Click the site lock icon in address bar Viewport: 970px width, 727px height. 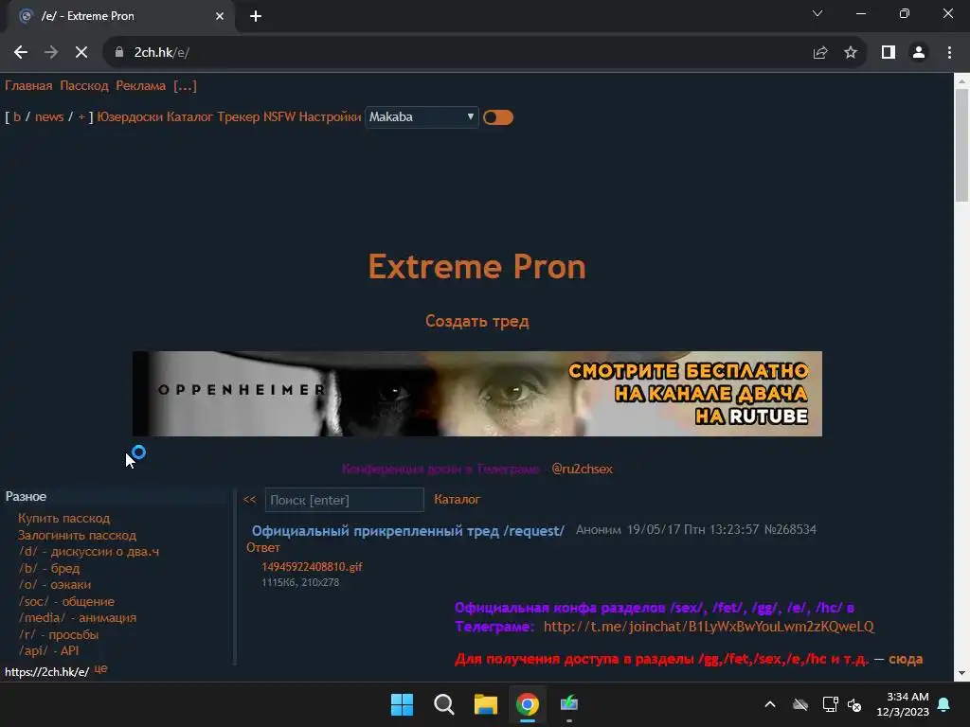tap(118, 53)
